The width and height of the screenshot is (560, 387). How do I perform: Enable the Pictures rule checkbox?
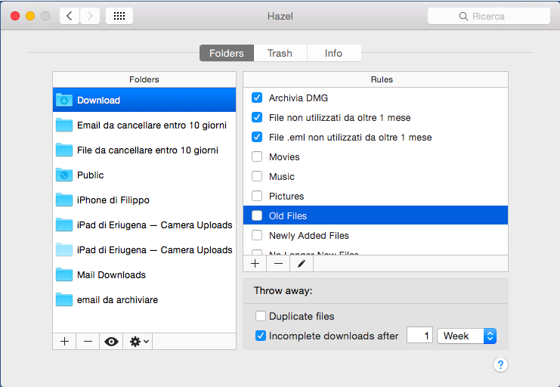click(257, 196)
